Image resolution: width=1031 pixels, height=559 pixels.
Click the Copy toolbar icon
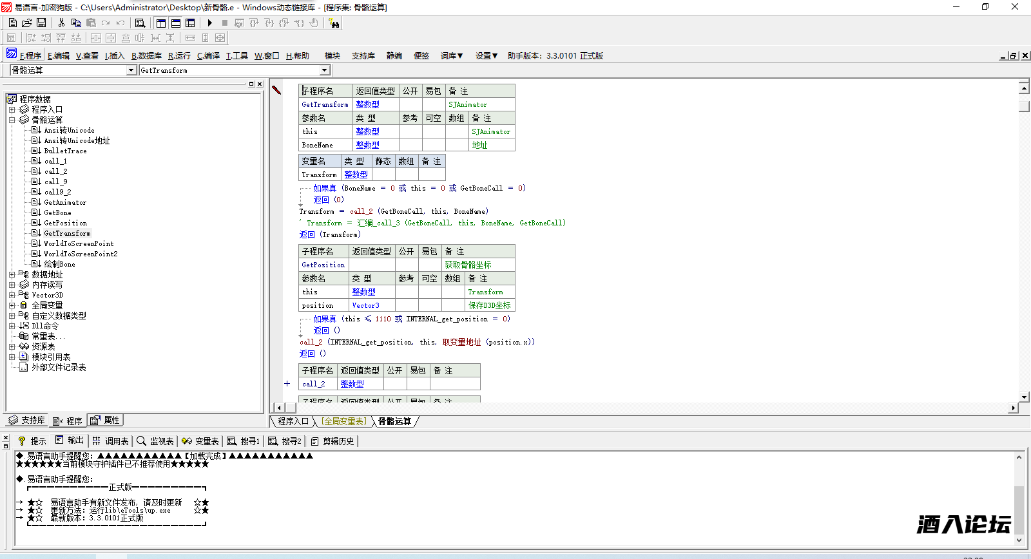(76, 23)
